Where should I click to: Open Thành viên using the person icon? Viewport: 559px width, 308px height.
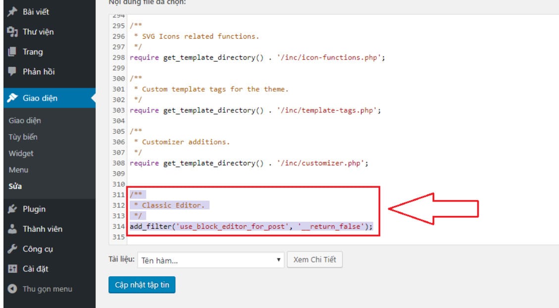pos(12,229)
